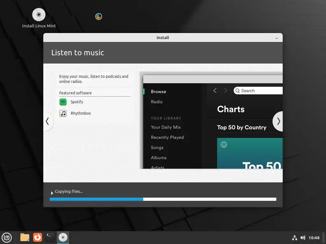The width and height of the screenshot is (326, 244).
Task: Click the Rhythmbox music note icon
Action: click(x=63, y=113)
